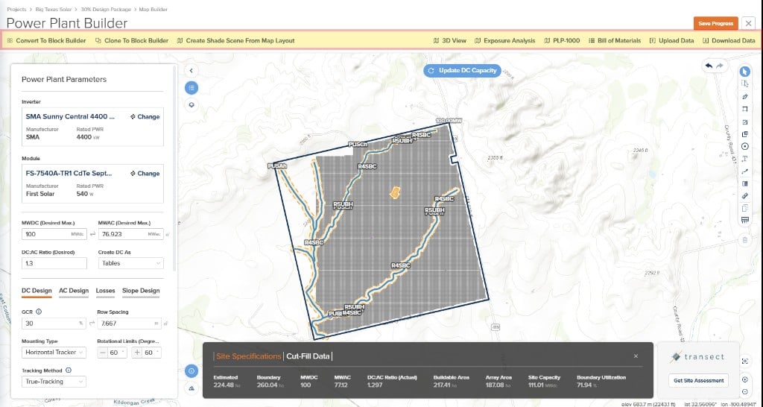Close the Site Specifications panel
The width and height of the screenshot is (763, 407).
point(636,356)
